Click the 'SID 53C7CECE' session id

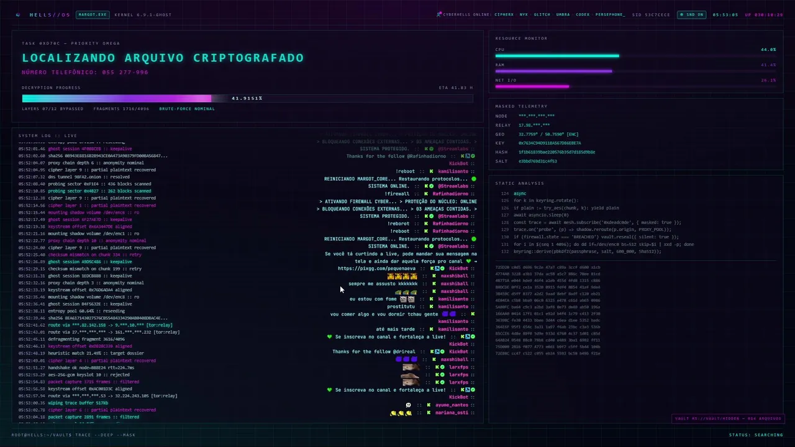(651, 14)
